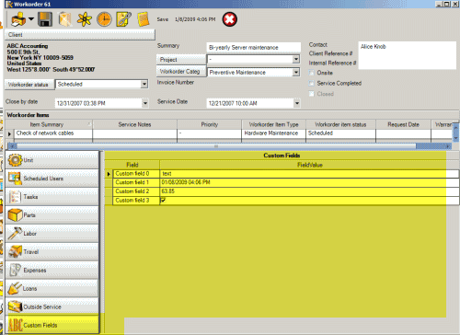This screenshot has width=460, height=335.
Task: Click the printer icon in toolbar
Action: pos(18,19)
